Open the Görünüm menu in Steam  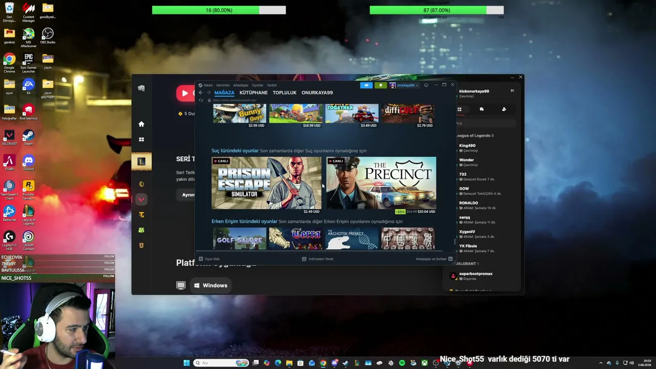coord(223,85)
